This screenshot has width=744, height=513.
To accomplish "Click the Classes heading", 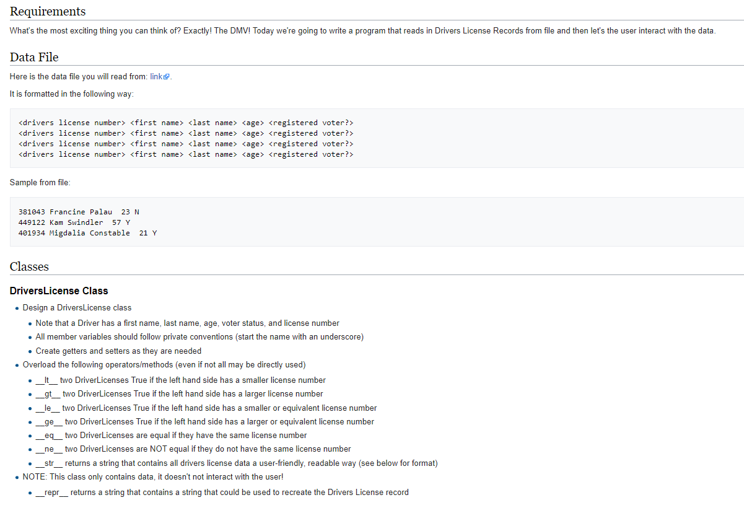I will click(29, 266).
